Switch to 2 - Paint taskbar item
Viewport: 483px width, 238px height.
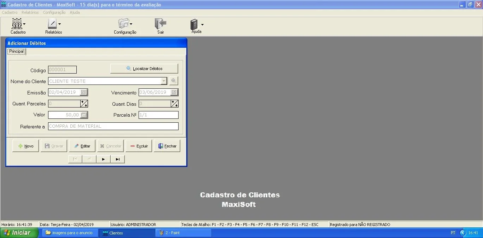pos(184,233)
